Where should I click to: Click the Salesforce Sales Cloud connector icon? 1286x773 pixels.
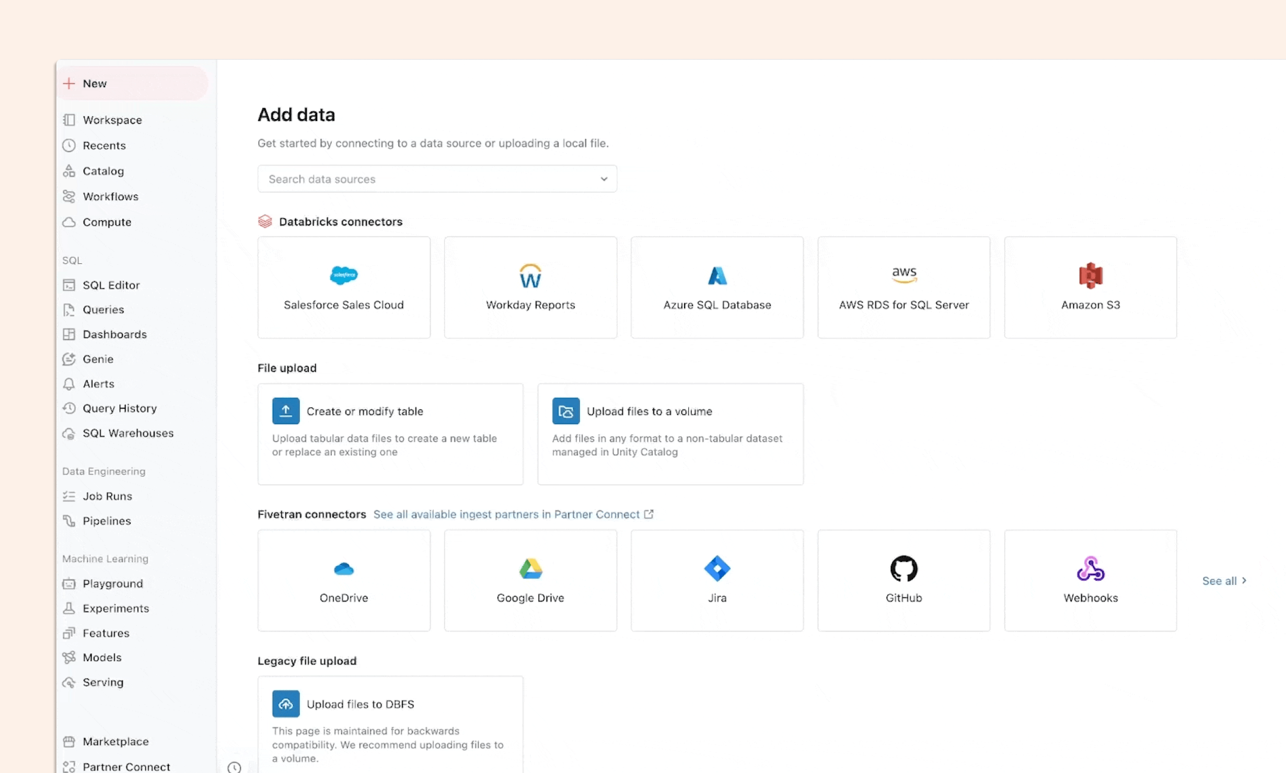pyautogui.click(x=343, y=275)
